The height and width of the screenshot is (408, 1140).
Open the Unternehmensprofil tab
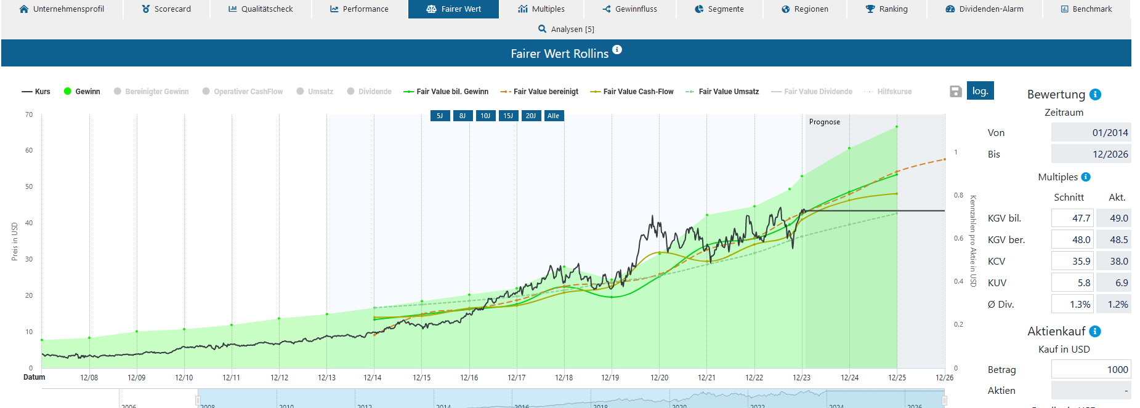click(62, 9)
